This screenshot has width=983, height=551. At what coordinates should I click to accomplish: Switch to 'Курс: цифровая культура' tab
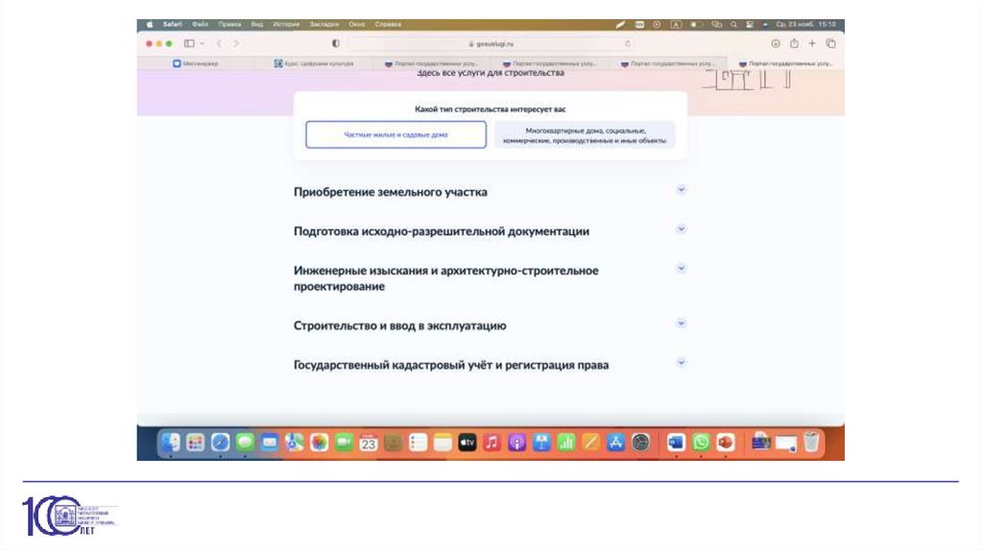(314, 63)
